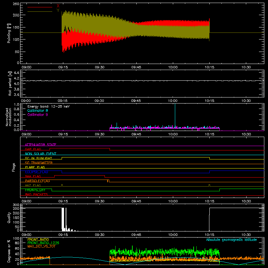Select "Energy band: 12-25 keV" text

pyautogui.click(x=49, y=107)
